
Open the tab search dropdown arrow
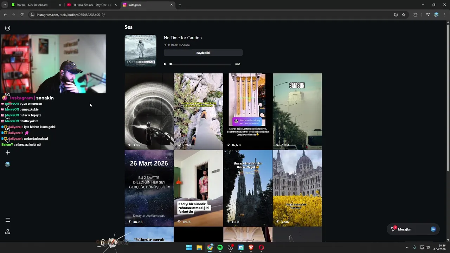(x=5, y=5)
